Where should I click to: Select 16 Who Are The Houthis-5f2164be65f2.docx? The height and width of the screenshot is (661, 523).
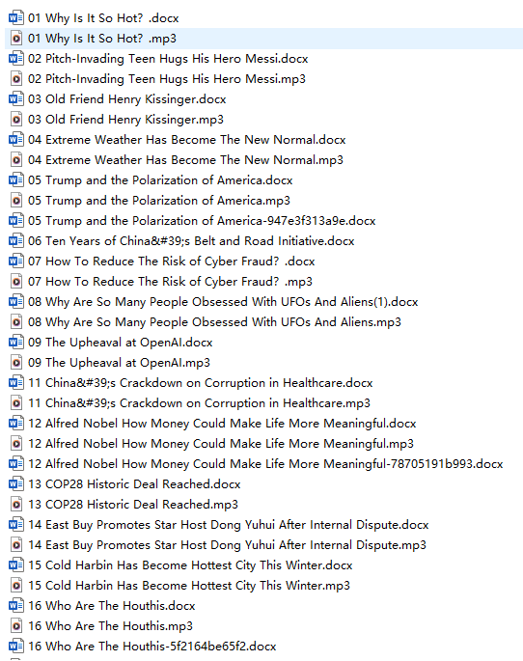pyautogui.click(x=152, y=647)
